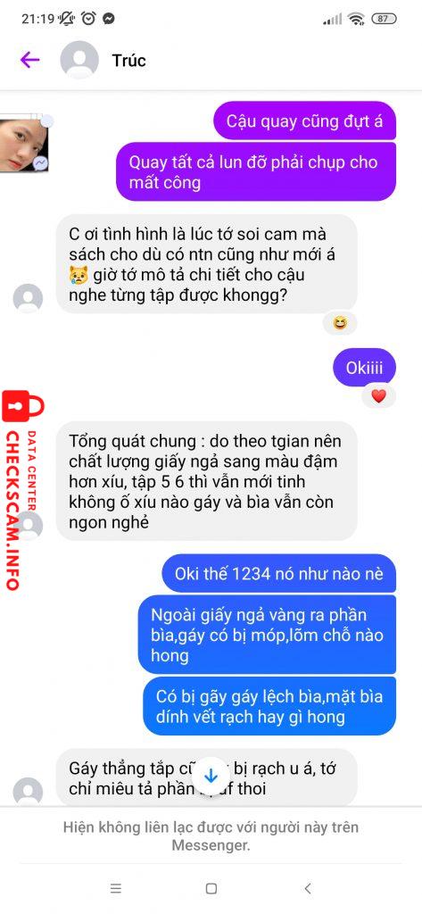Open Trúc's profile avatar in header

point(79,60)
